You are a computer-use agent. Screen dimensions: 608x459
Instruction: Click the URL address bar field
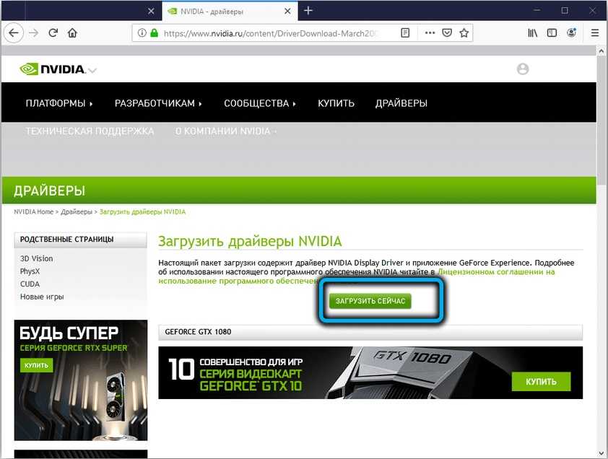click(270, 33)
